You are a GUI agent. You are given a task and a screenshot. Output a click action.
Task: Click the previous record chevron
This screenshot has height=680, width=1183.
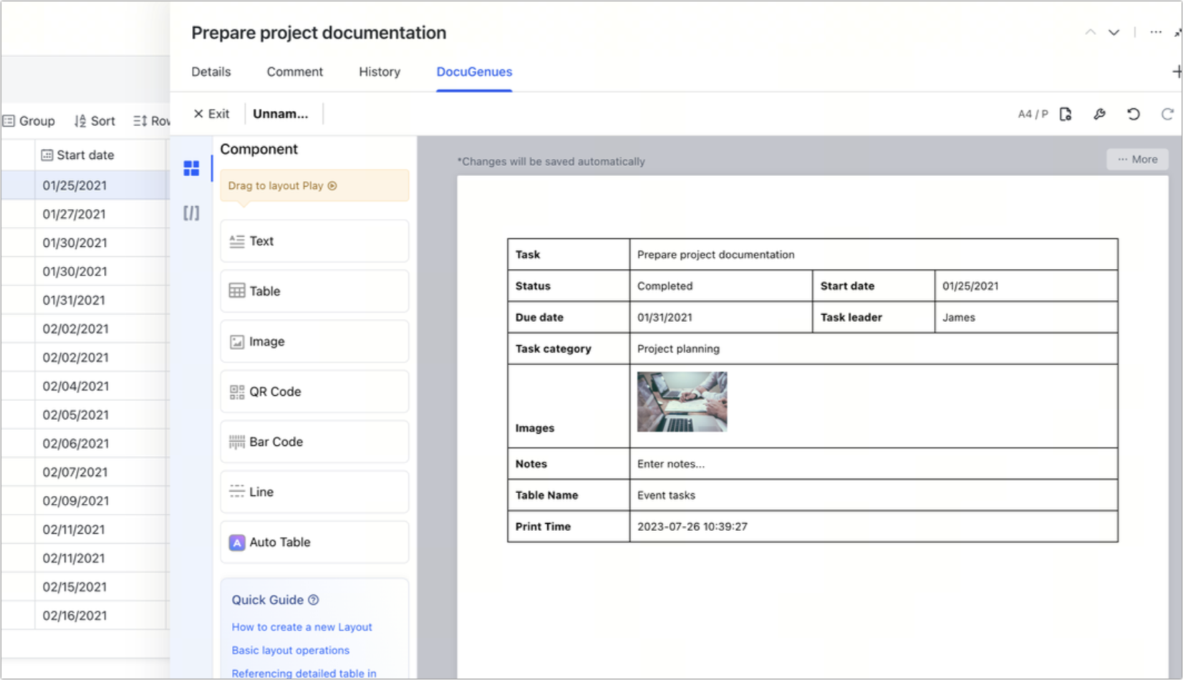coord(1090,32)
